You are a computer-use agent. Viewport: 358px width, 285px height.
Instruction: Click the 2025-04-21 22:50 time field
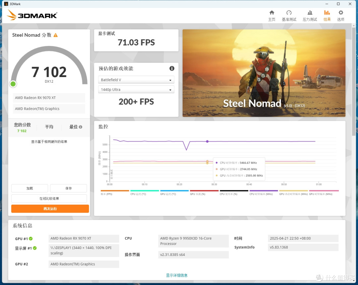click(x=303, y=238)
